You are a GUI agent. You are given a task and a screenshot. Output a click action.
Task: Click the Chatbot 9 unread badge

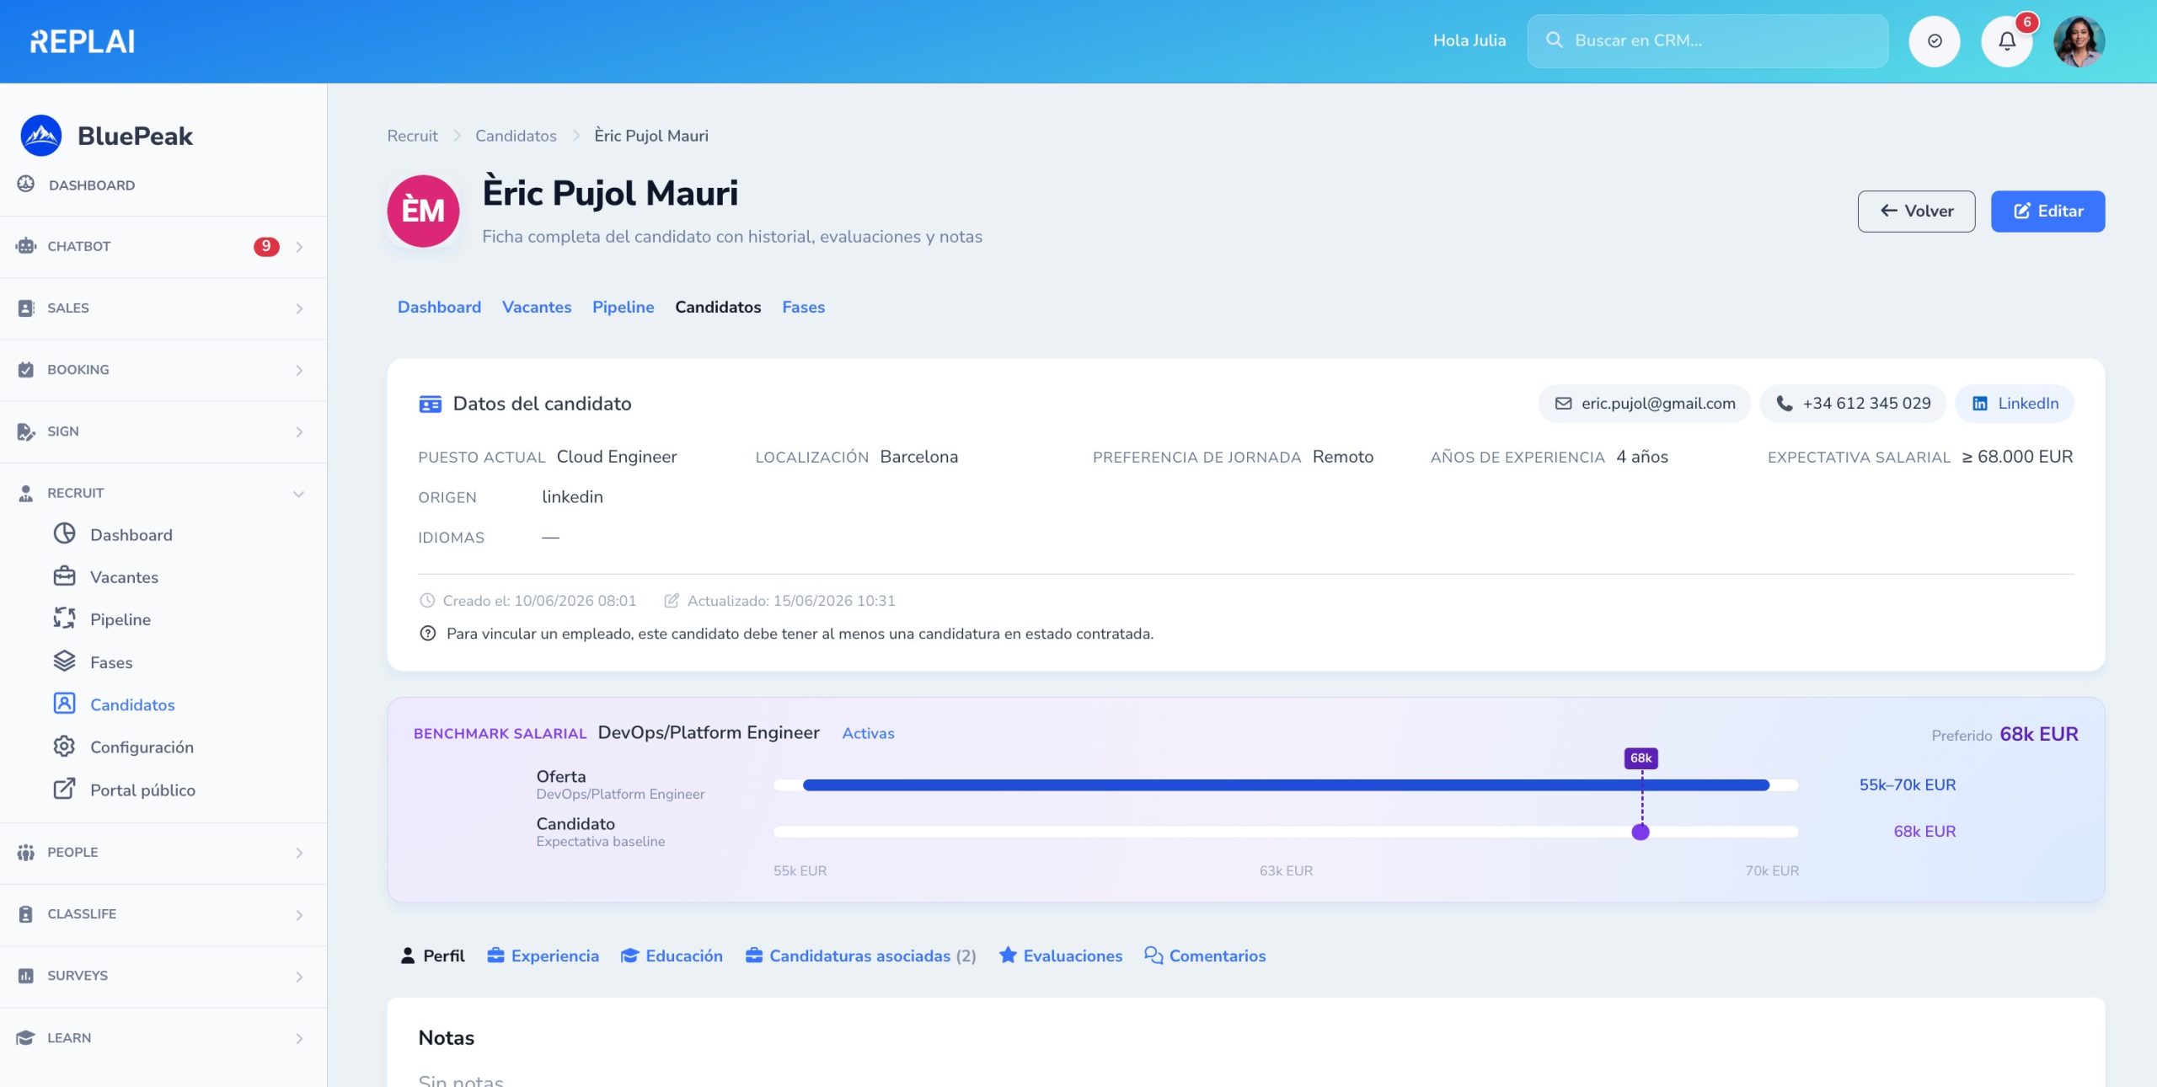click(x=266, y=246)
